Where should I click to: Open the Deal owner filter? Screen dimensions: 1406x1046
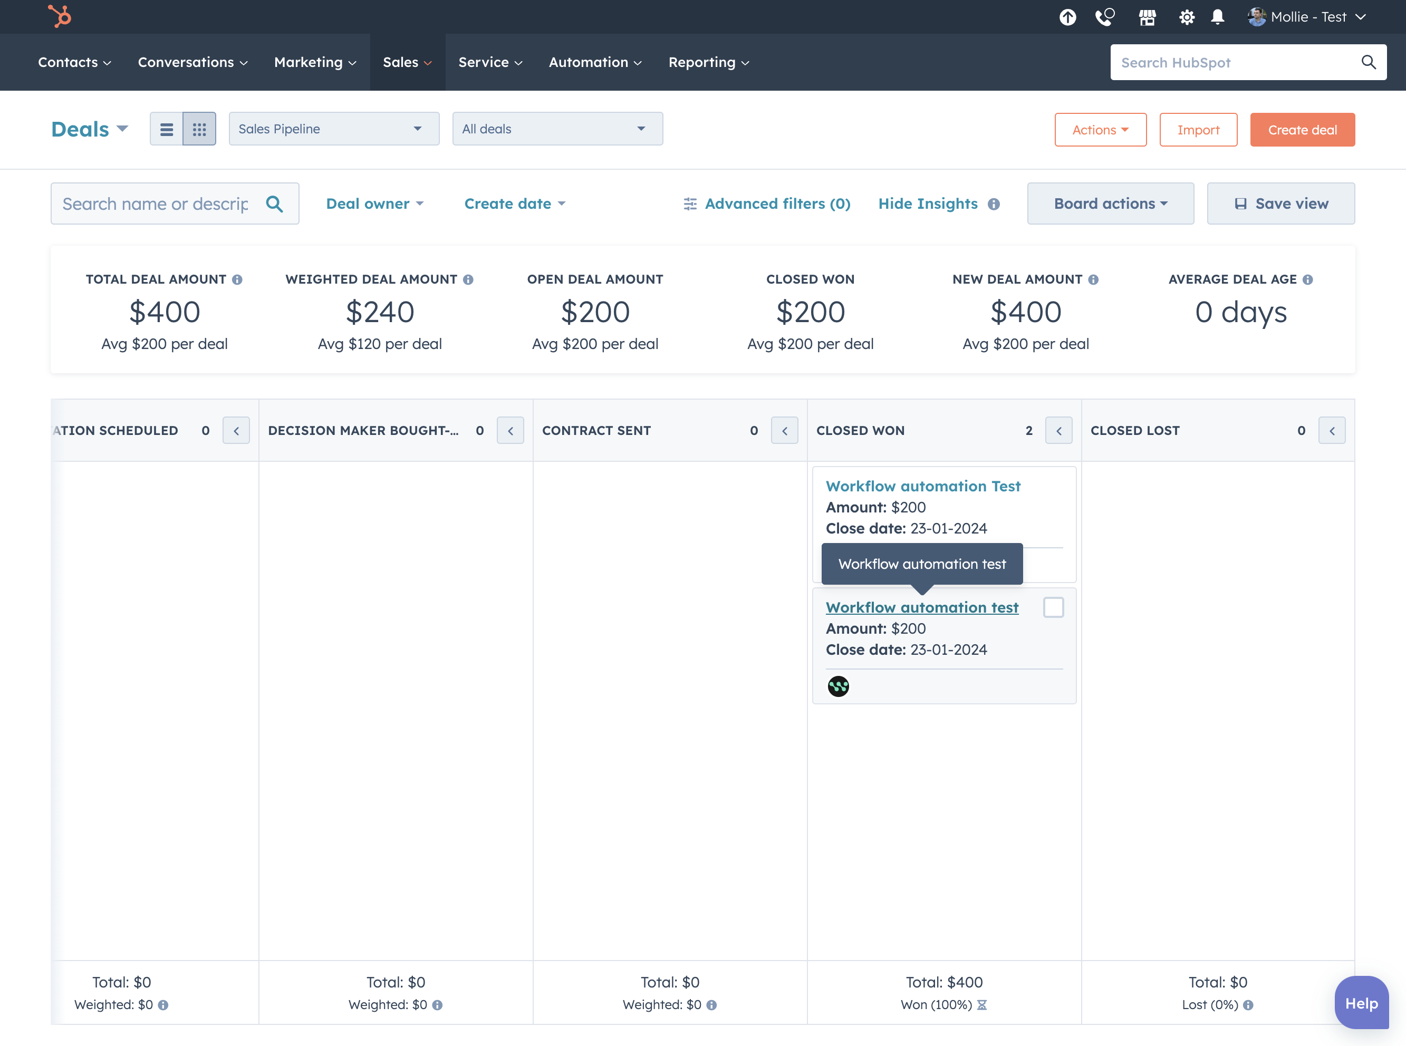click(375, 204)
